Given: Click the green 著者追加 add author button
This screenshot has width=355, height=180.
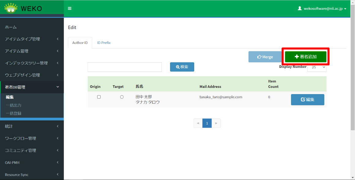Looking at the screenshot, I should pyautogui.click(x=305, y=57).
